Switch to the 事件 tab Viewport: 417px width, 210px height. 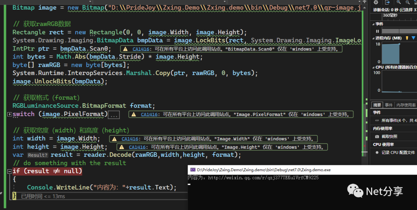pos(388,105)
